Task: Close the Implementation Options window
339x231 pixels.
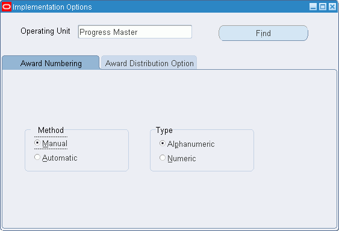Action: (332, 7)
